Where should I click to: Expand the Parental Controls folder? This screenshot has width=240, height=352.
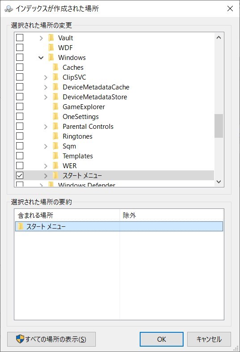(46, 127)
